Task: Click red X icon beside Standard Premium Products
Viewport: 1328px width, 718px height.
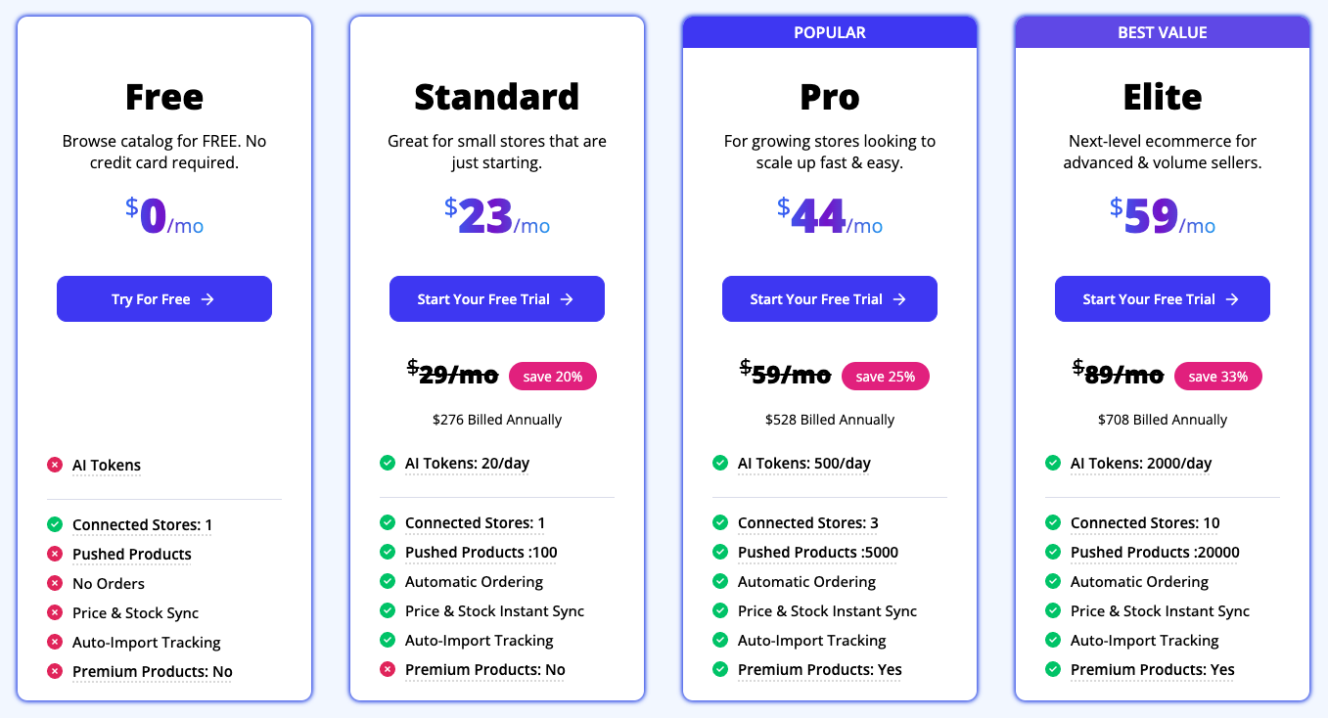Action: click(388, 669)
